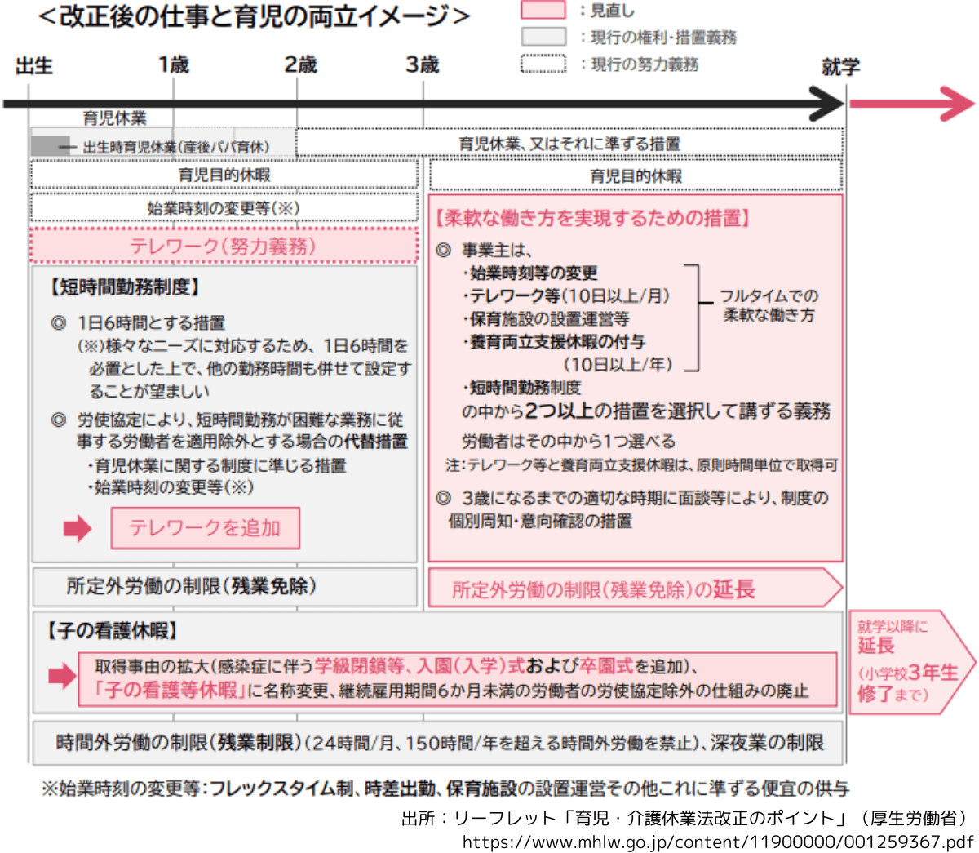979x853 pixels.
Task: Click the 注:テレワーク等と養育両立支援休暇 note
Action: pyautogui.click(x=642, y=465)
